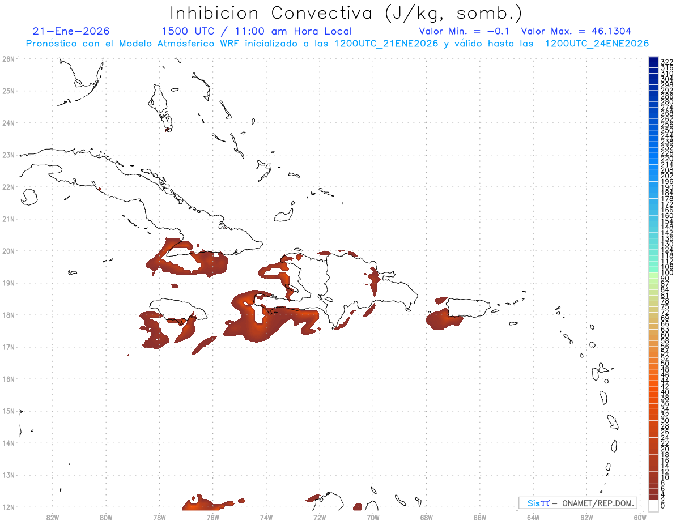Click the color bar value '322'
Screen dimensions: 680x525
667,62
